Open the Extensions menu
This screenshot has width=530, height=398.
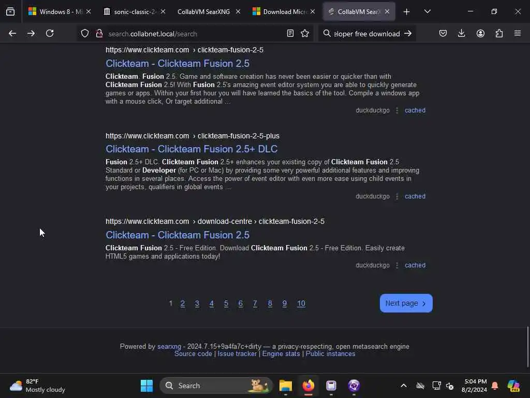499,34
